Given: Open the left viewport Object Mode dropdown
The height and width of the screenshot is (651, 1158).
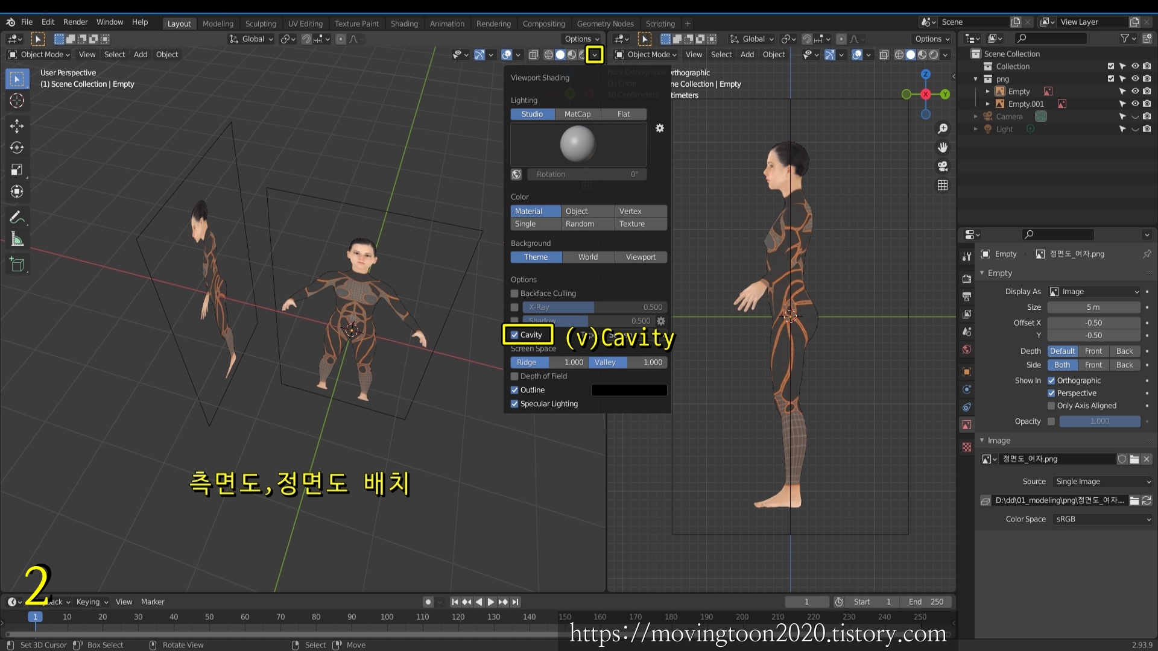Looking at the screenshot, I should pyautogui.click(x=39, y=55).
